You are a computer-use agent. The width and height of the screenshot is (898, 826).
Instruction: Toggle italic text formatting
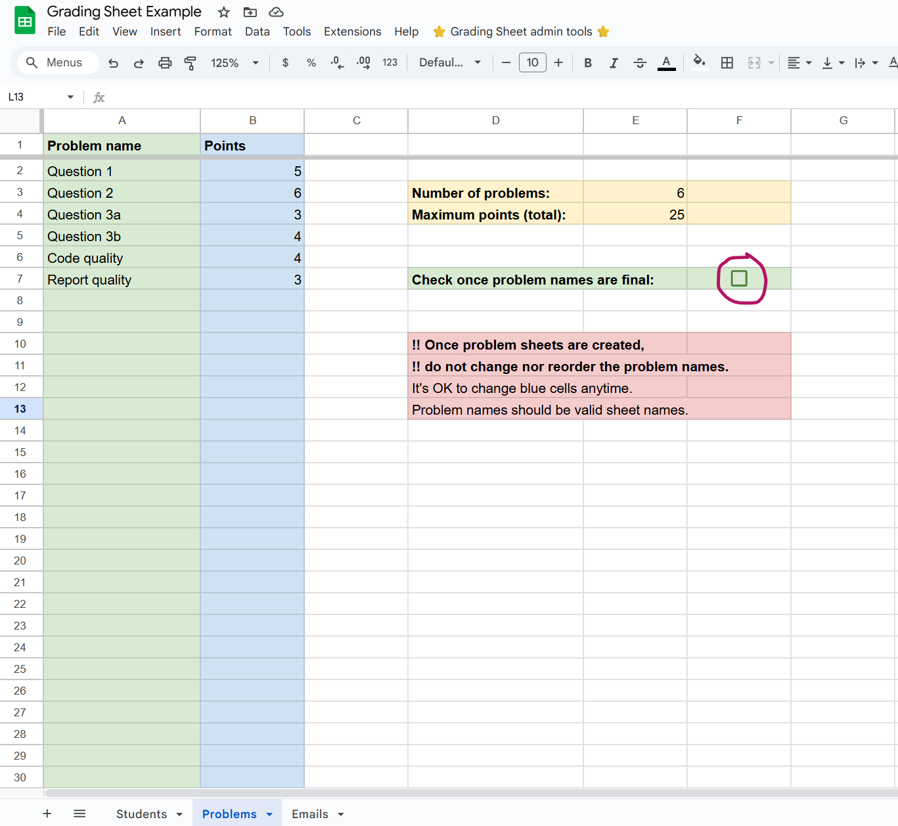(x=614, y=63)
